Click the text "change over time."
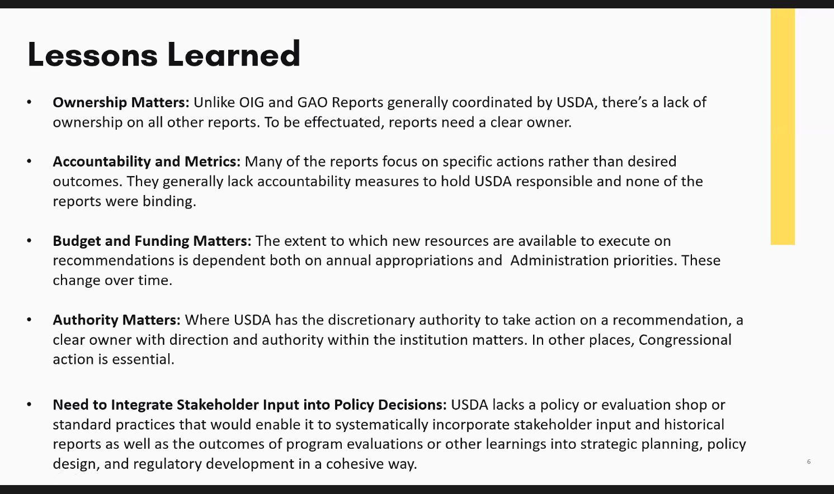The height and width of the screenshot is (494, 834). [112, 280]
